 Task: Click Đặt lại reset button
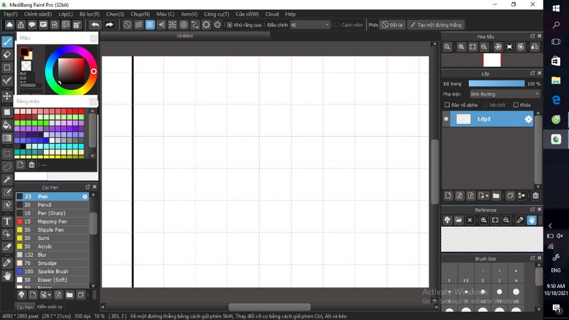(x=392, y=24)
